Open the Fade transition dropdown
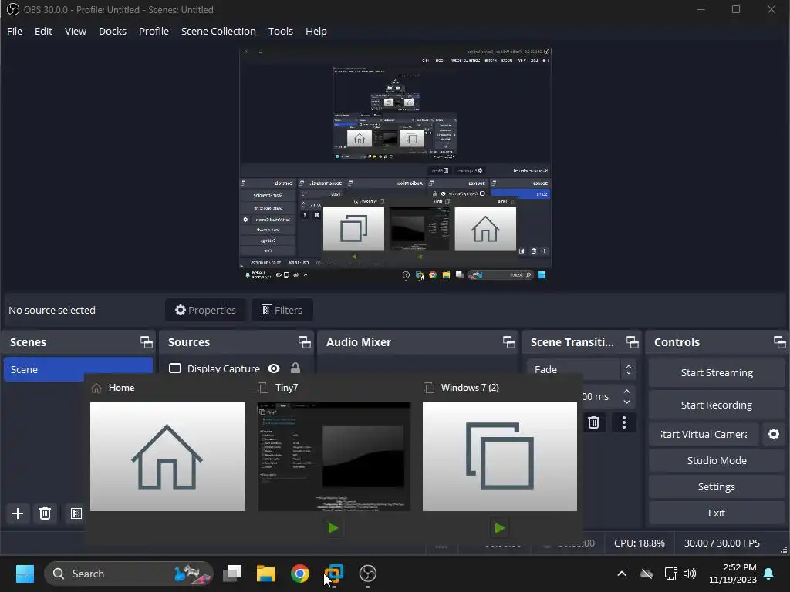Viewport: 790px width, 592px height. tap(582, 369)
